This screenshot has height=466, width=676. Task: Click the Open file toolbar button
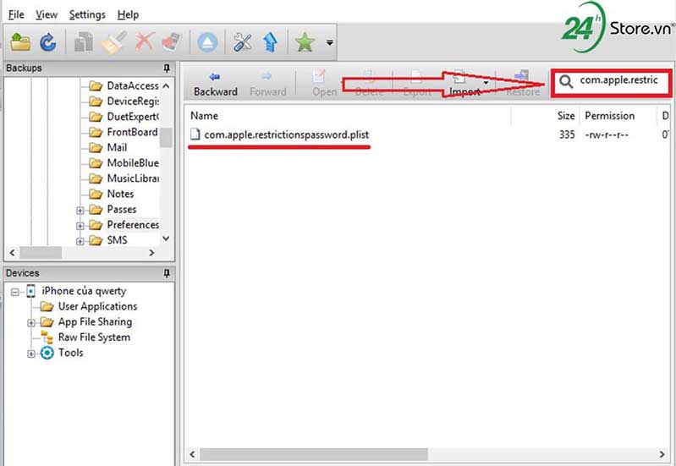(x=324, y=84)
